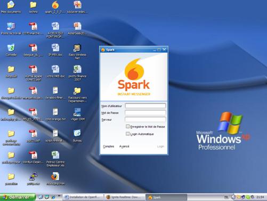The height and width of the screenshot is (201, 267).
Task: Activate the Spark taskbar button
Action: tap(166, 197)
